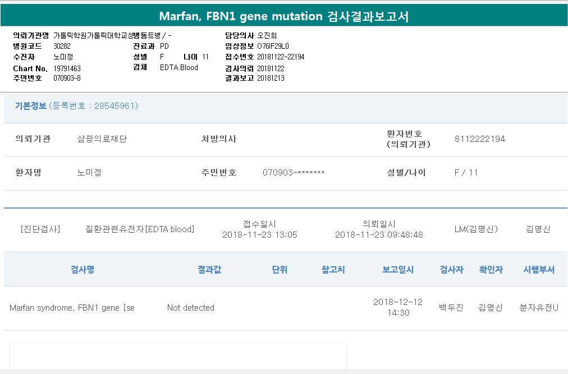This screenshot has width=568, height=374.
Task: Click the 질환관련유전자[EDTA blood] entry
Action: click(140, 229)
